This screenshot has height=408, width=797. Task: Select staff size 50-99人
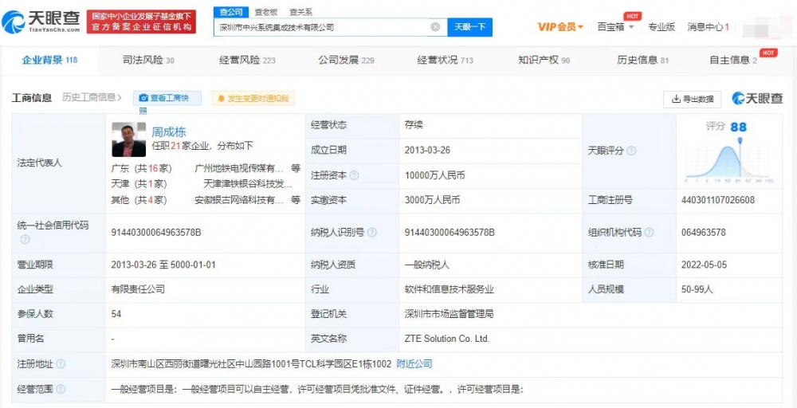[x=697, y=289]
